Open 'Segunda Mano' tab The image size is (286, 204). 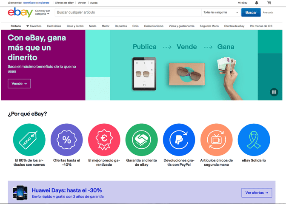(209, 26)
